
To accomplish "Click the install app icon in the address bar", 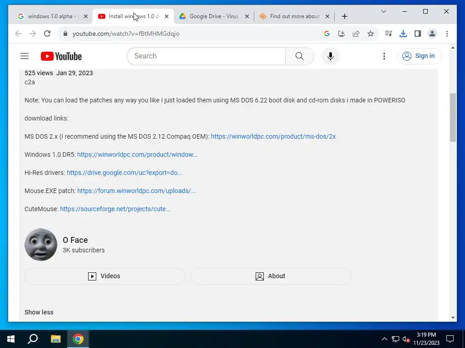I will (341, 34).
